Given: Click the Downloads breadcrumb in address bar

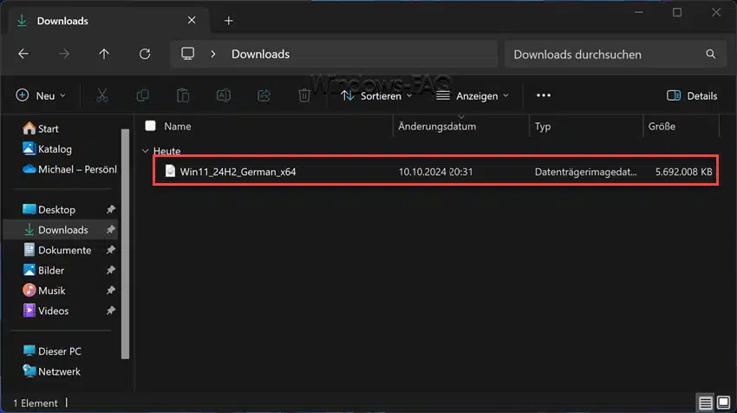Looking at the screenshot, I should coord(260,54).
